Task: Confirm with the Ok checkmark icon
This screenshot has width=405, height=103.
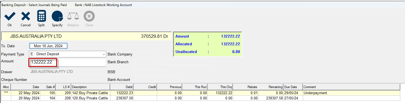Action: pos(10,17)
